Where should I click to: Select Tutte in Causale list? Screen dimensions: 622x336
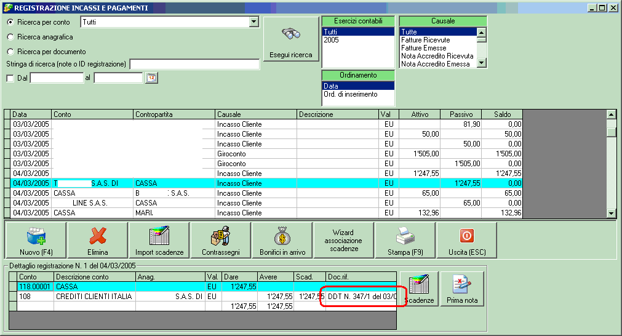click(x=438, y=32)
